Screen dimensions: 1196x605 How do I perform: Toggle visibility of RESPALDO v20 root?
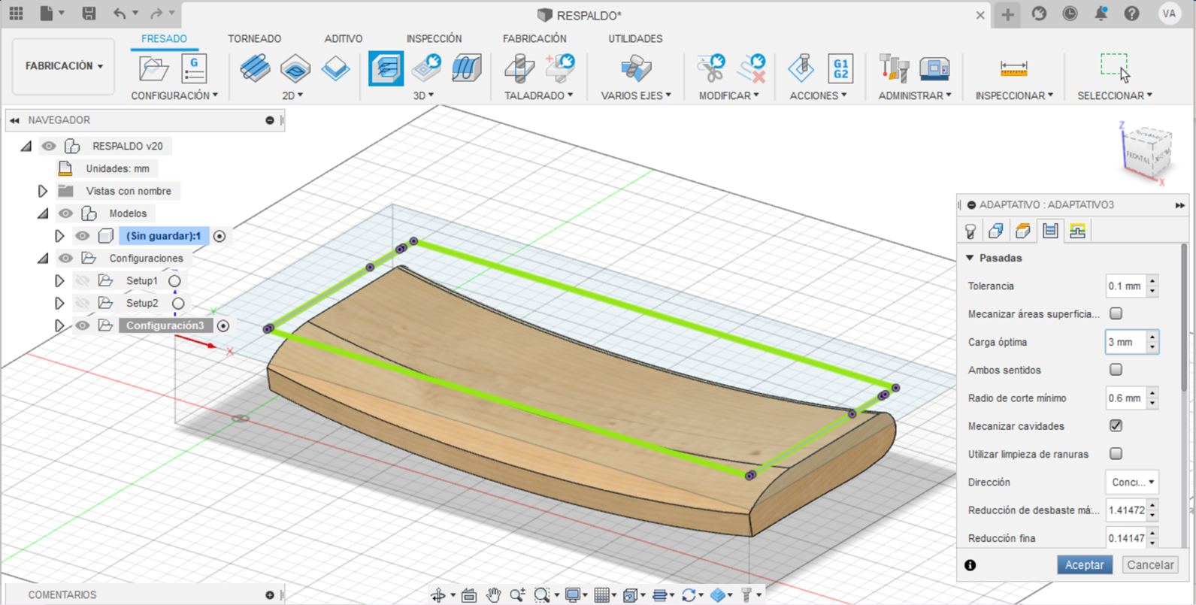(49, 146)
